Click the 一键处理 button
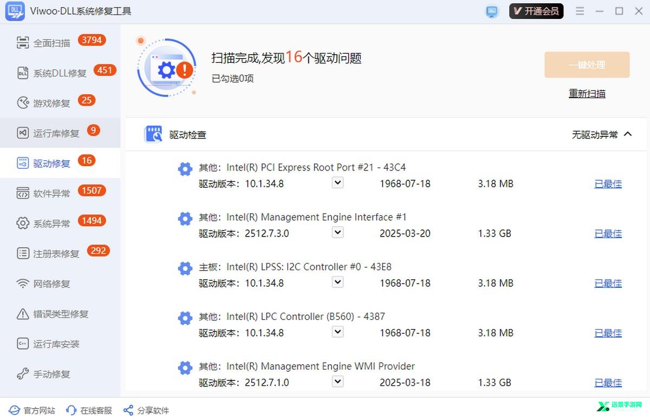Image resolution: width=650 pixels, height=420 pixels. point(587,65)
